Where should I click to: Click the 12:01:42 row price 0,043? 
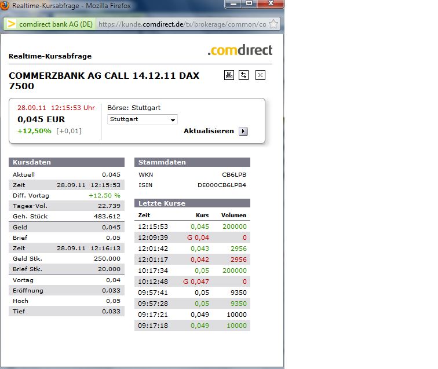[x=200, y=249]
